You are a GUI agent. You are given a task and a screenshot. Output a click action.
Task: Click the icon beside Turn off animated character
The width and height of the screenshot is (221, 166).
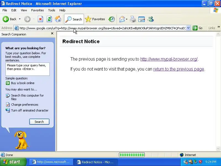[x=8, y=110]
